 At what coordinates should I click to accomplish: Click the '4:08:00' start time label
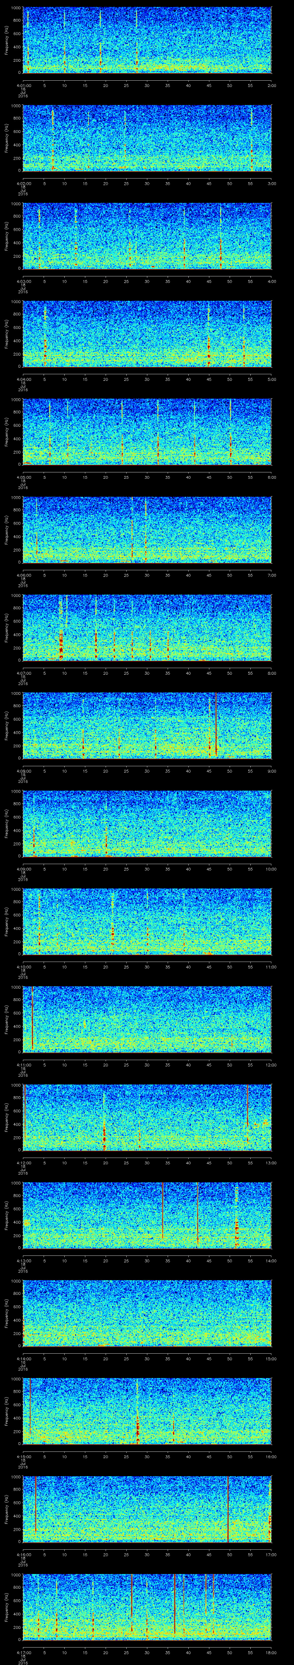click(23, 771)
